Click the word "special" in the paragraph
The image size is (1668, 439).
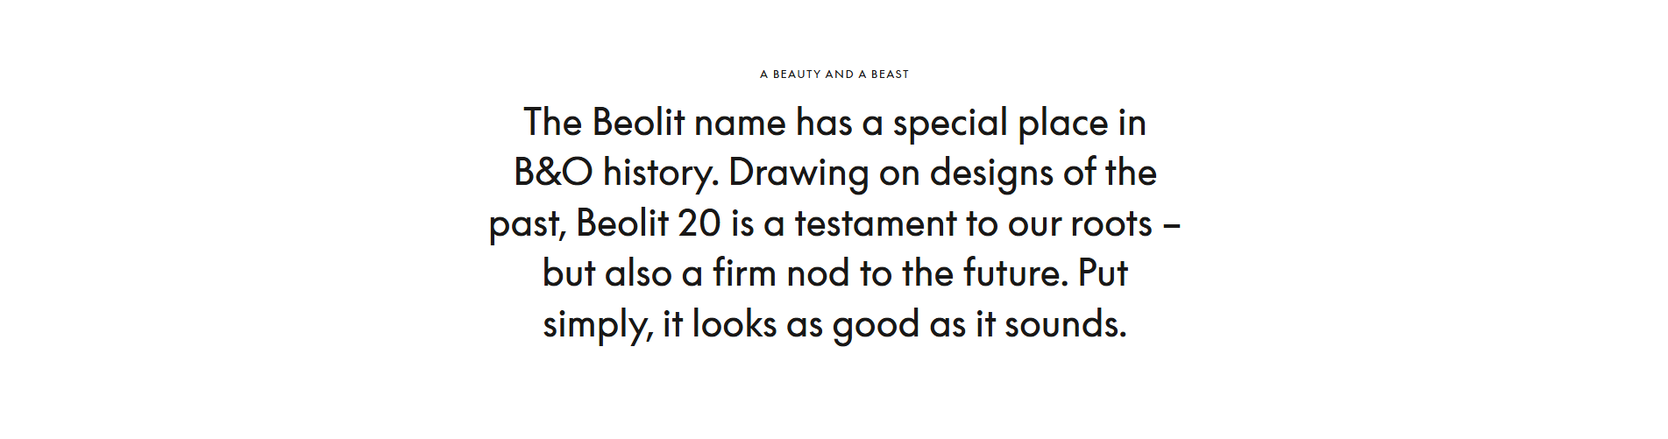coord(950,123)
